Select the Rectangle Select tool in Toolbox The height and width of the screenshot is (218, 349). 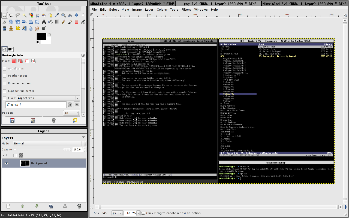point(5,15)
